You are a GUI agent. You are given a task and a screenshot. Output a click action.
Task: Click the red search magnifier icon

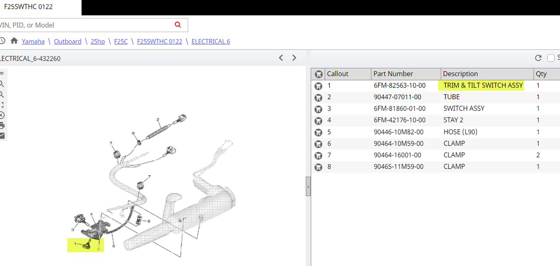[178, 25]
